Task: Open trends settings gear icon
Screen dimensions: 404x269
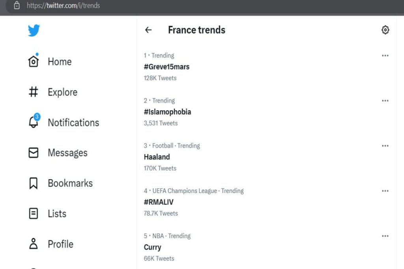Action: [385, 30]
